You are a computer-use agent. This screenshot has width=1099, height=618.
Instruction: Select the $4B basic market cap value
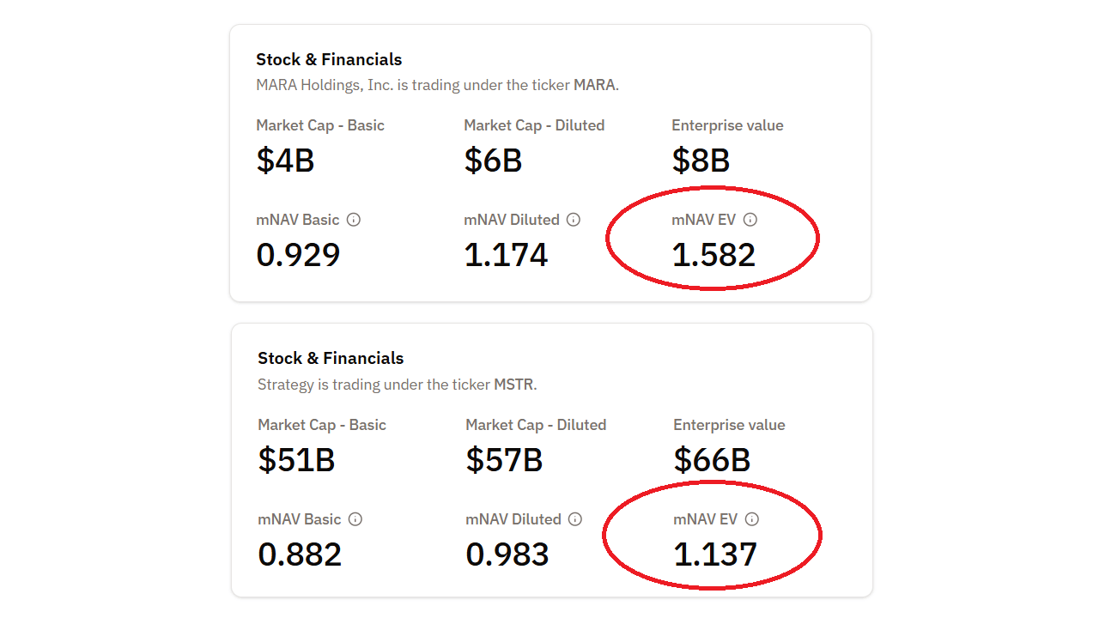285,161
